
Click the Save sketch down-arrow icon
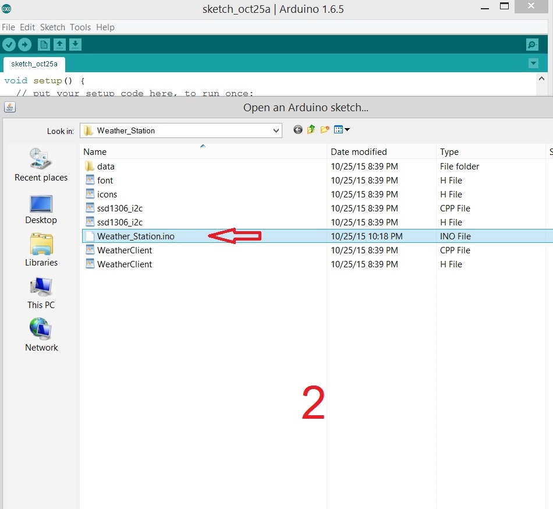pyautogui.click(x=75, y=45)
